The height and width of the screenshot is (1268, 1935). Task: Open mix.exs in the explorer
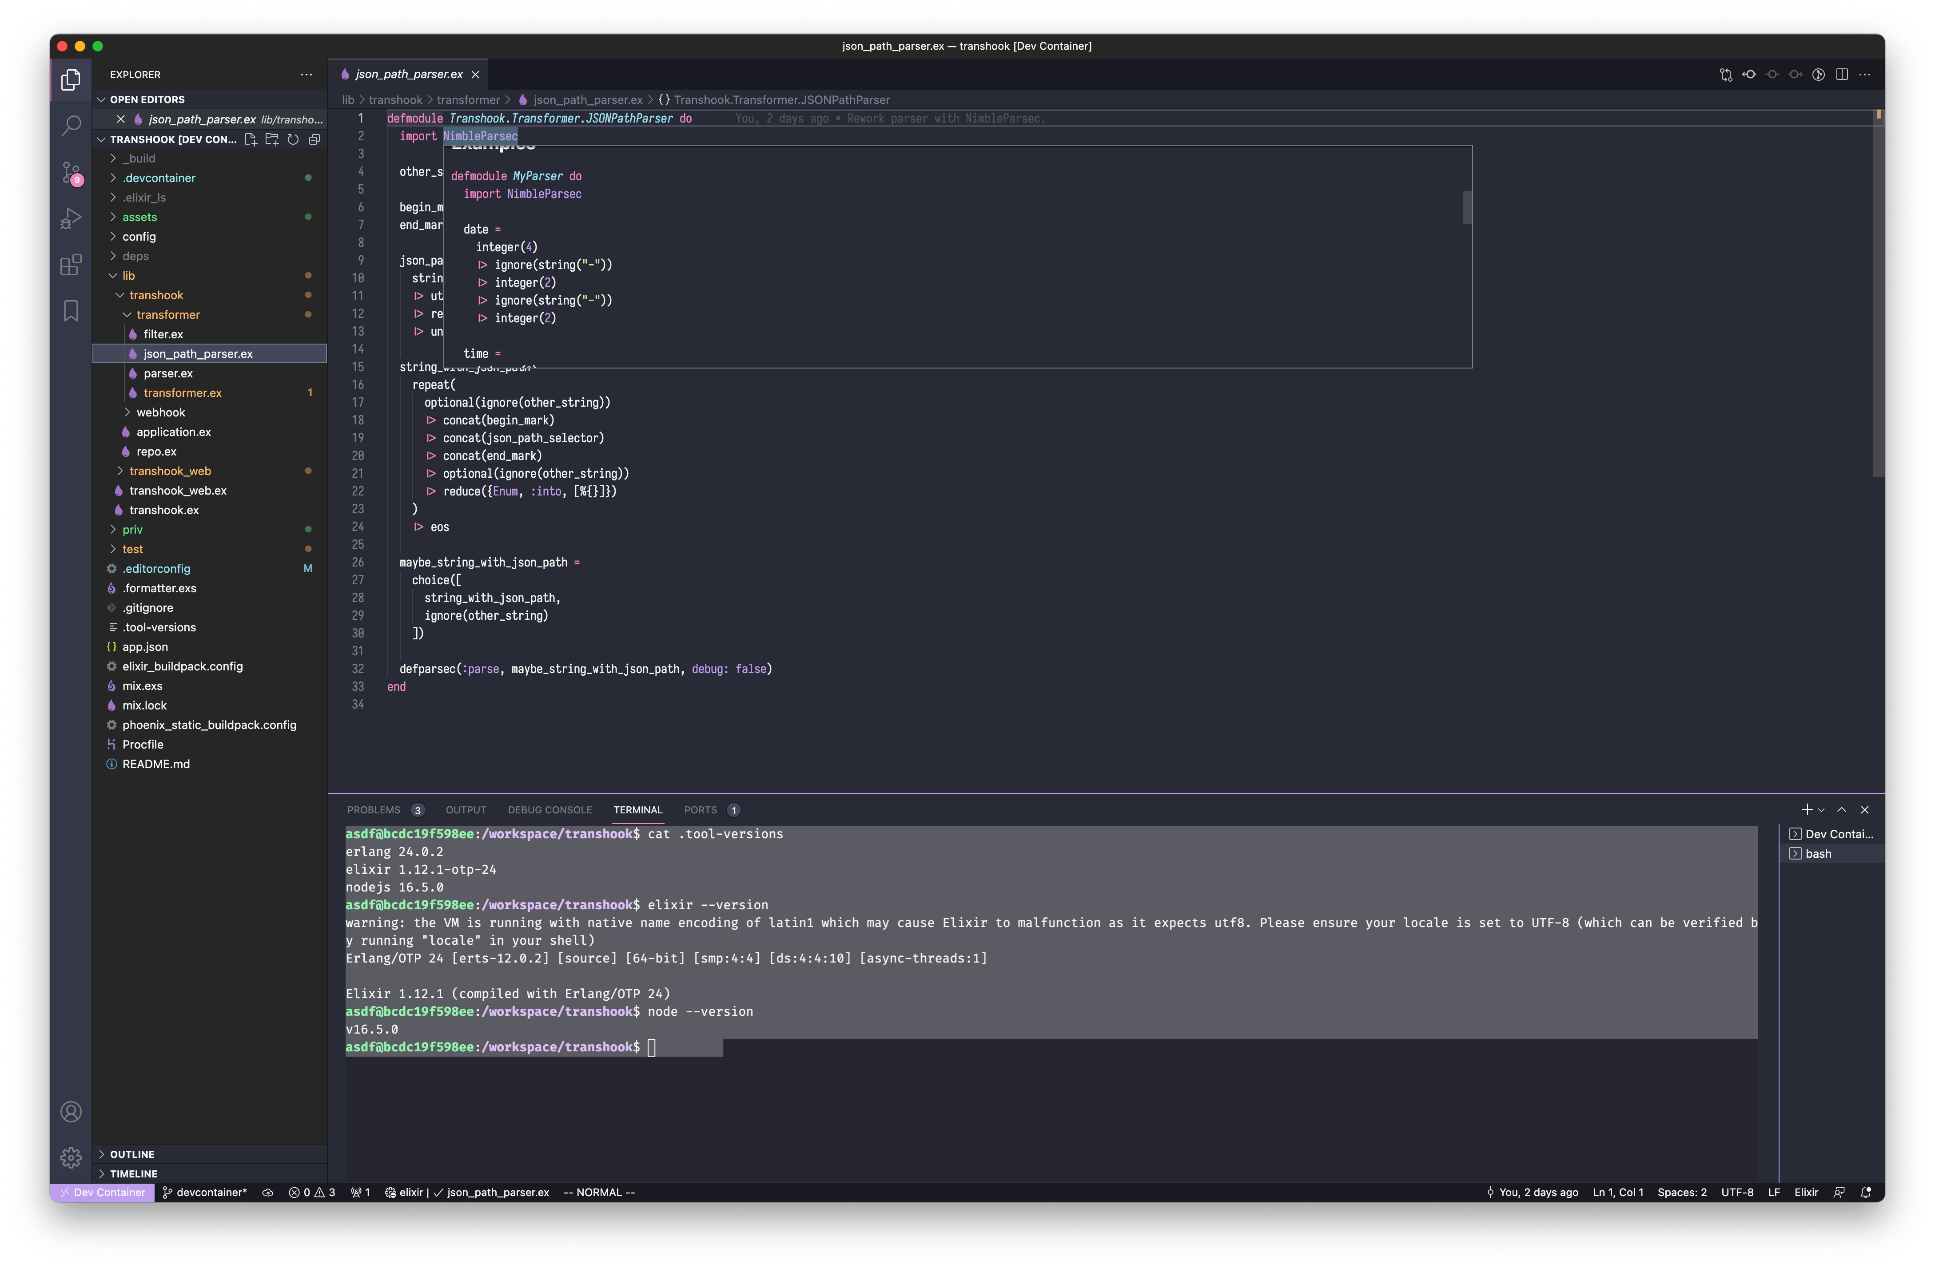142,685
